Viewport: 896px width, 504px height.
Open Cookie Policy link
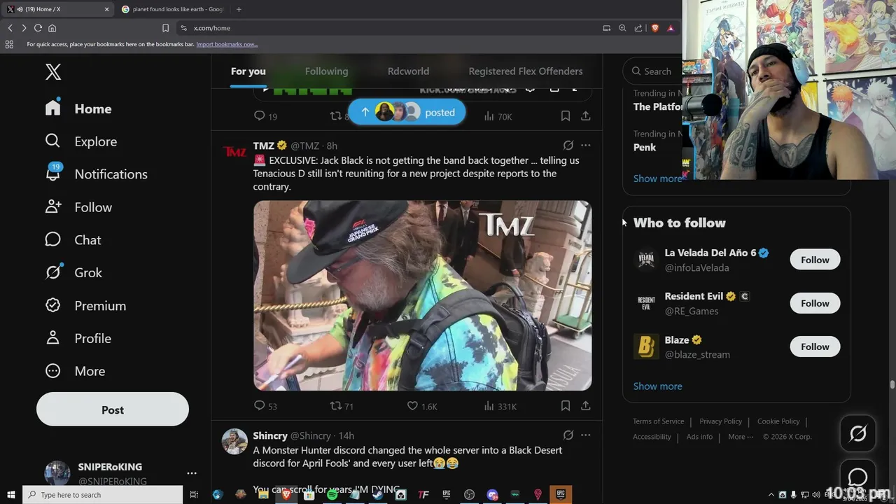click(778, 421)
